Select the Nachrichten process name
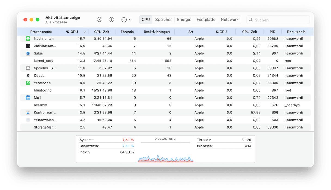Viewport: 331px width, 190px height. tap(44, 39)
